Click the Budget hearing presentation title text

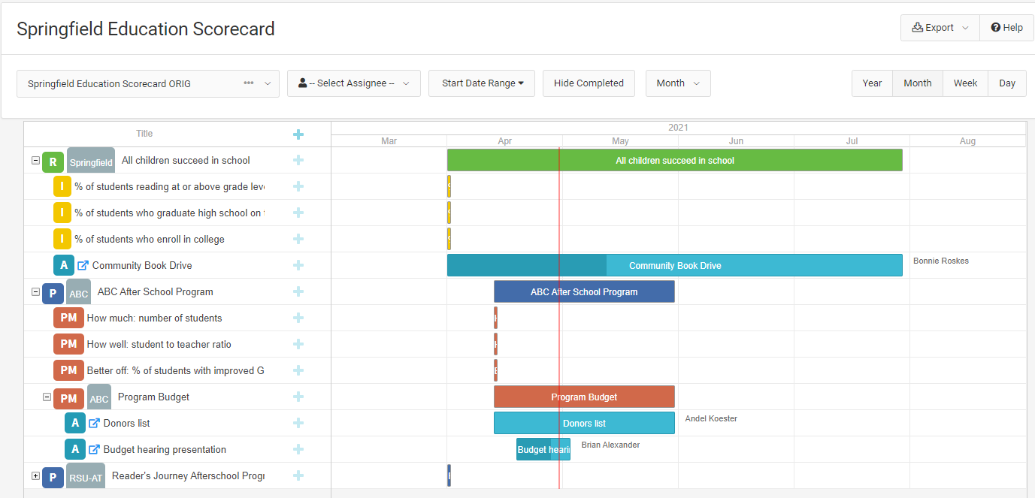tap(165, 449)
